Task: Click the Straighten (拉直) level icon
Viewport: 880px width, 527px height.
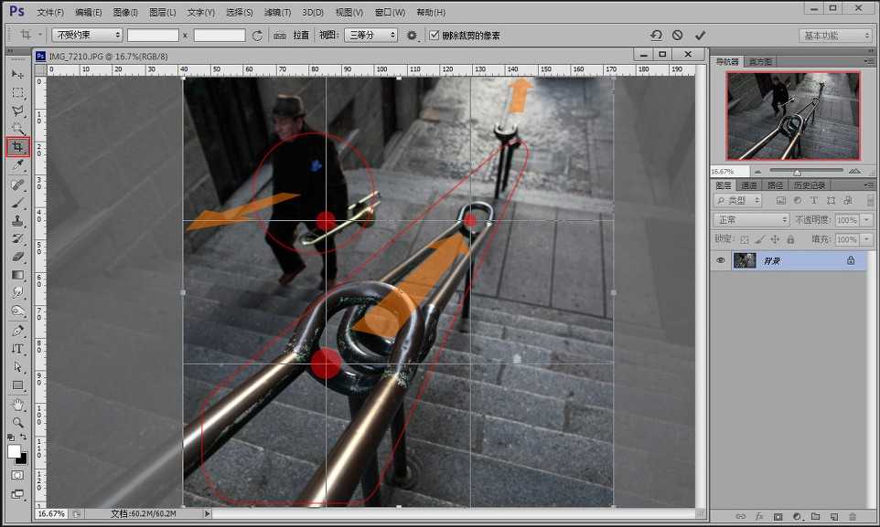Action: click(280, 36)
